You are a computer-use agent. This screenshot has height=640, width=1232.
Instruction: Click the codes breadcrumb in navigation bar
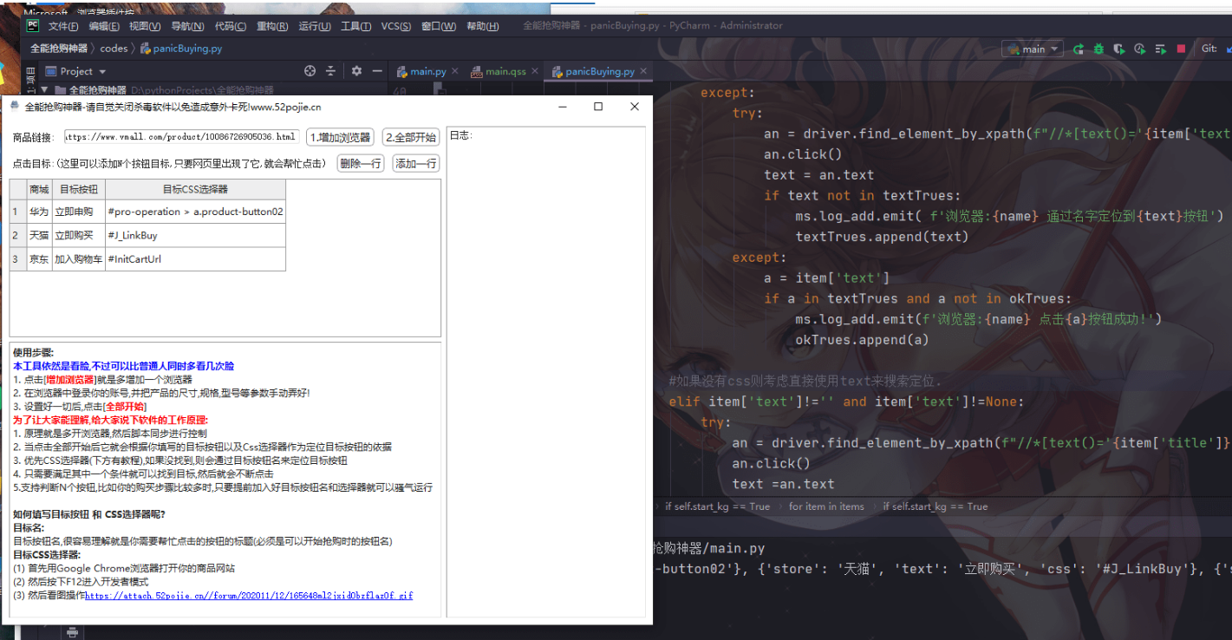tap(114, 49)
